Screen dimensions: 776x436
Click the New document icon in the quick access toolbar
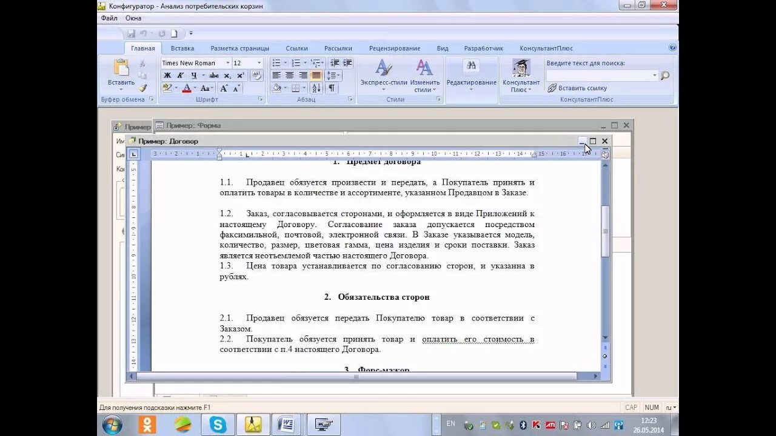(174, 33)
